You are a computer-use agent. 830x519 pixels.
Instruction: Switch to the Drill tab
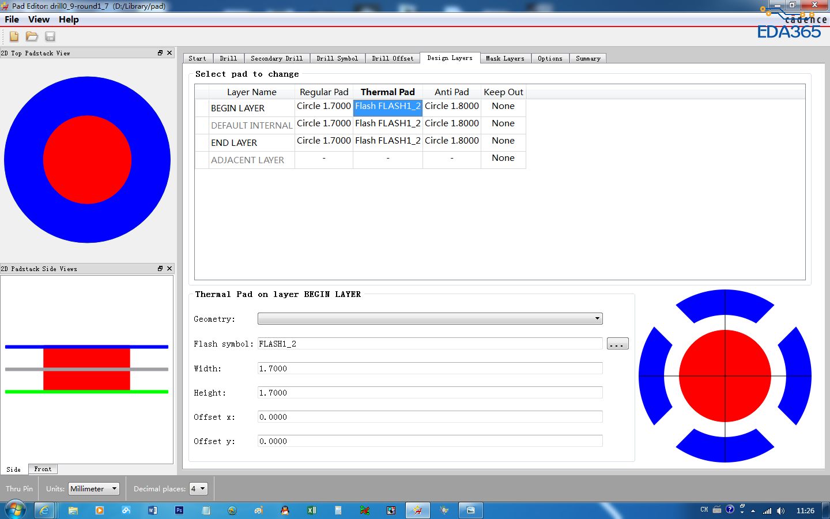point(228,58)
